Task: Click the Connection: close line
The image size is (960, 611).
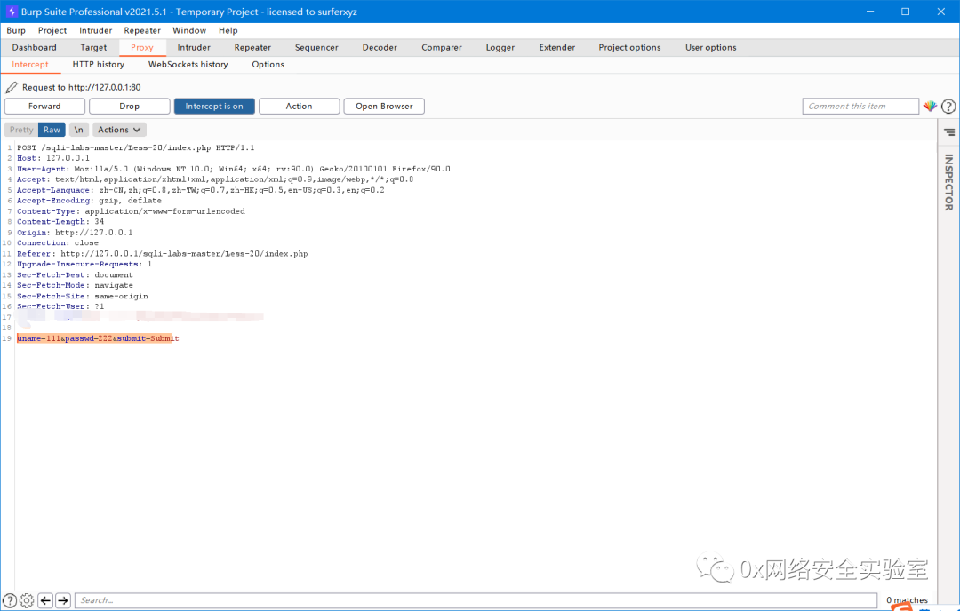Action: 58,243
